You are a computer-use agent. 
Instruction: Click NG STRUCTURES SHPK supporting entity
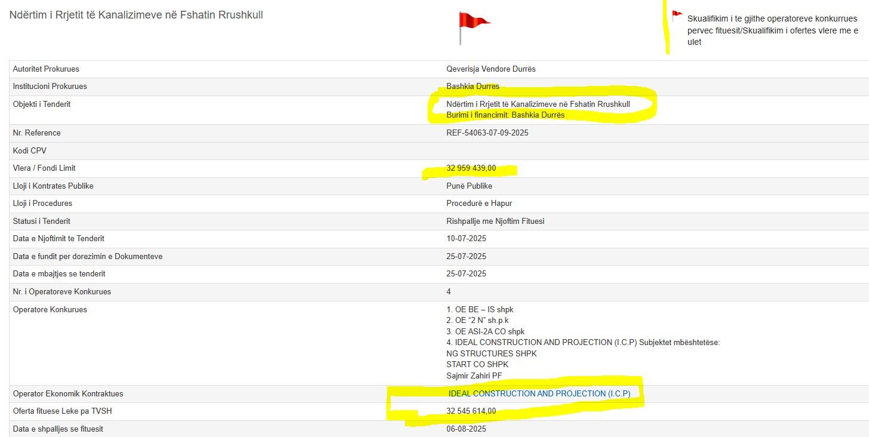492,354
